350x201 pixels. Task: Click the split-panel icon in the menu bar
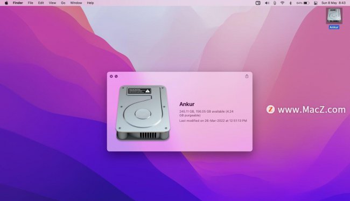pyautogui.click(x=258, y=3)
